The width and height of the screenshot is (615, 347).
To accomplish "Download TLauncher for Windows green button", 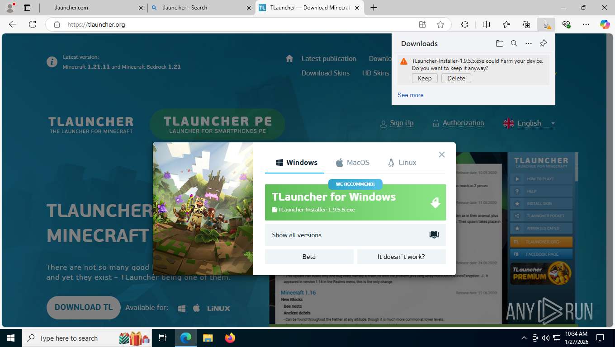I will pos(355,202).
